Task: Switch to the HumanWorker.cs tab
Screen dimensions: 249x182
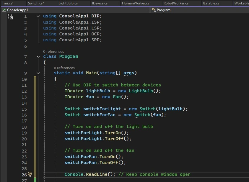Action: click(136, 3)
